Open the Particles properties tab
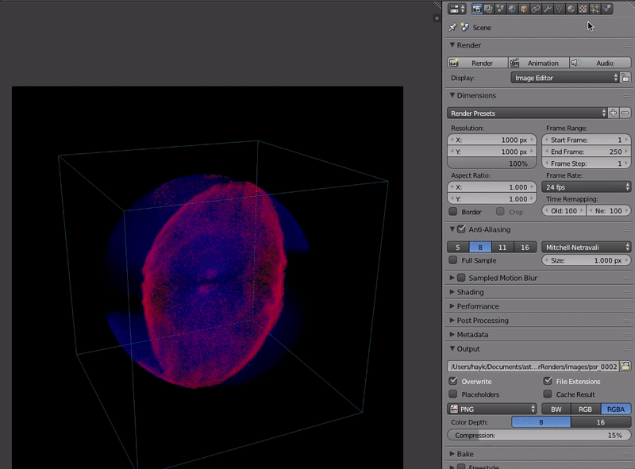The width and height of the screenshot is (635, 469). 595,9
